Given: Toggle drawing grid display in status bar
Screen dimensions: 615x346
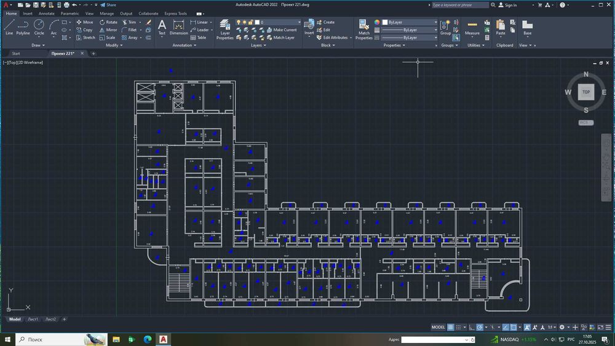Looking at the screenshot, I should pyautogui.click(x=451, y=327).
